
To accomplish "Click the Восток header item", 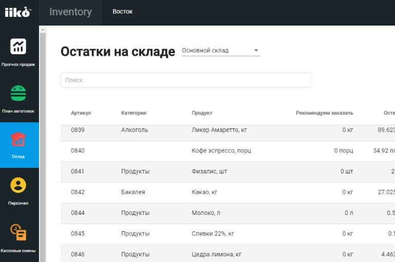I will [x=123, y=12].
